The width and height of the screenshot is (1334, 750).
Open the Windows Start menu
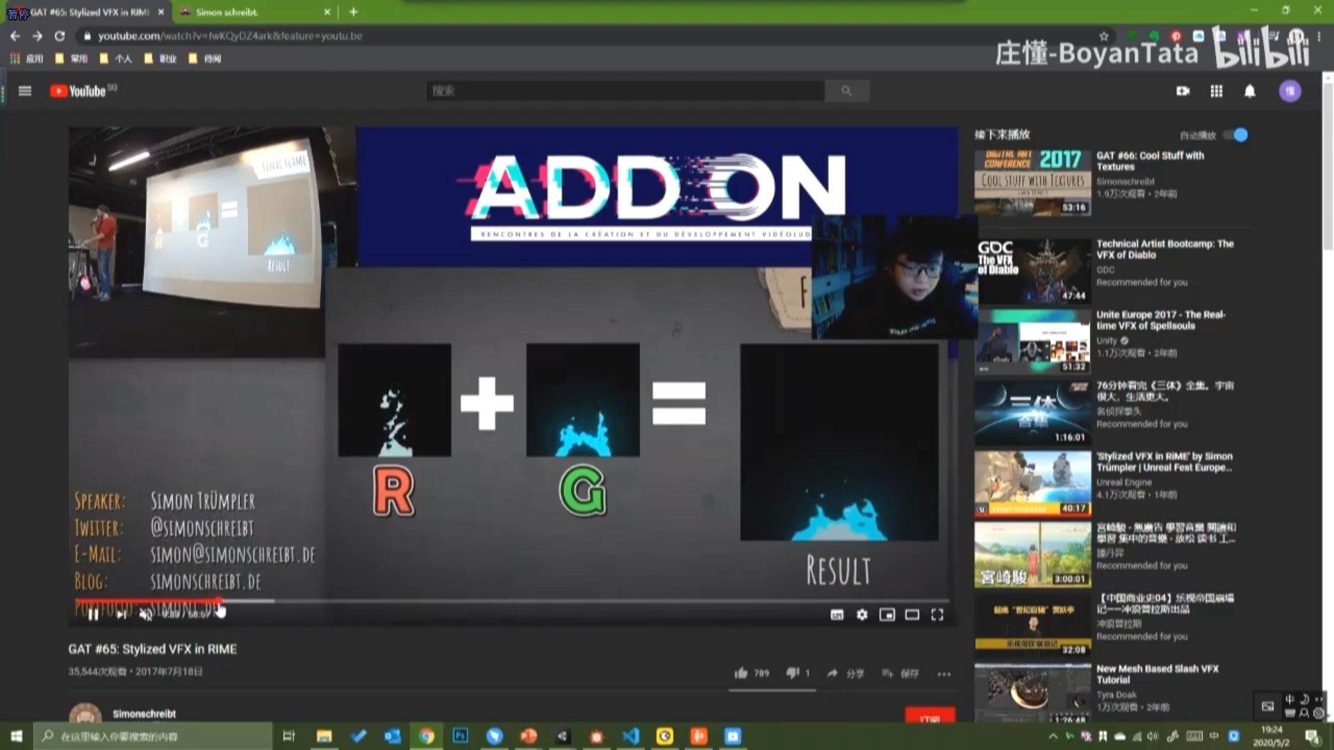pyautogui.click(x=17, y=736)
